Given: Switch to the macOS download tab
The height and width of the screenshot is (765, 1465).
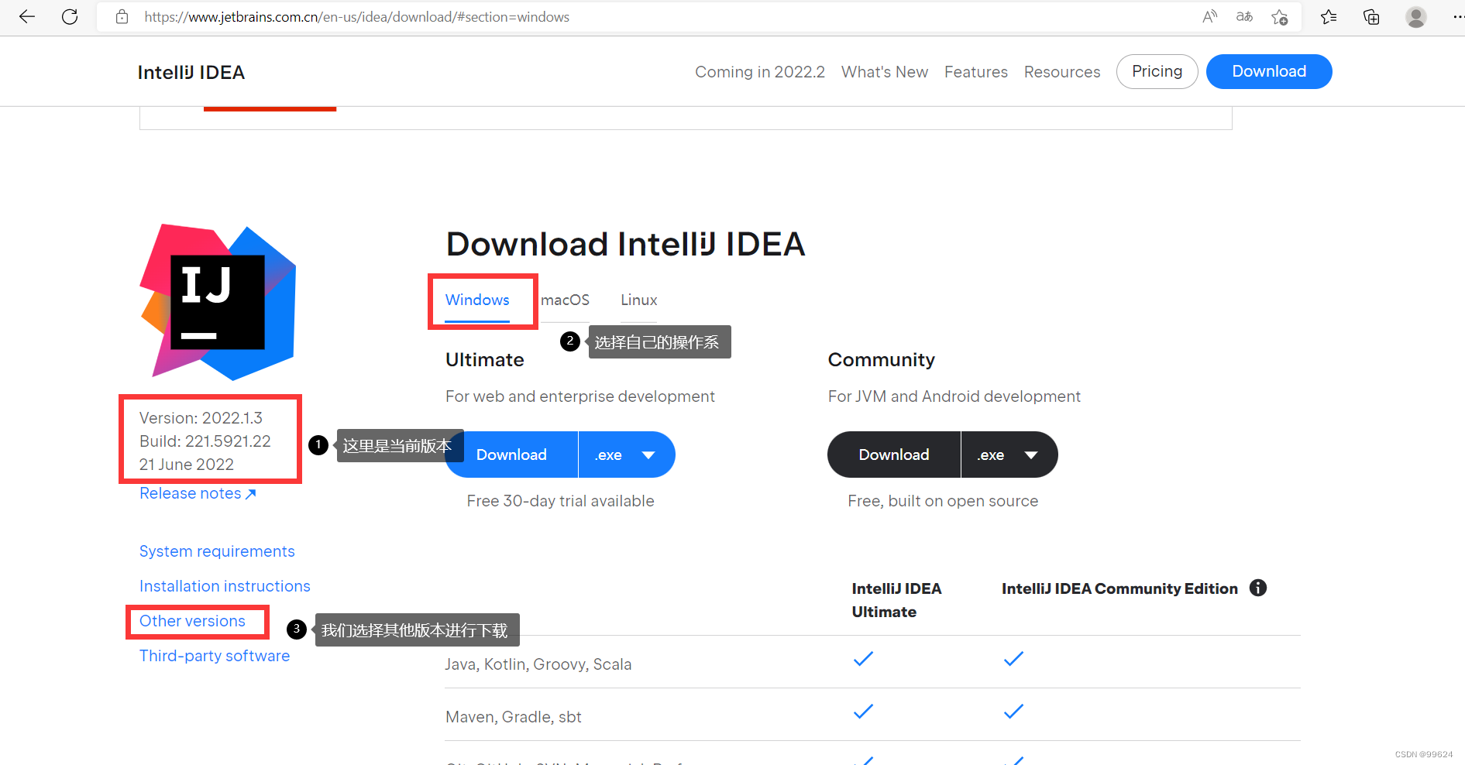Looking at the screenshot, I should click(565, 300).
